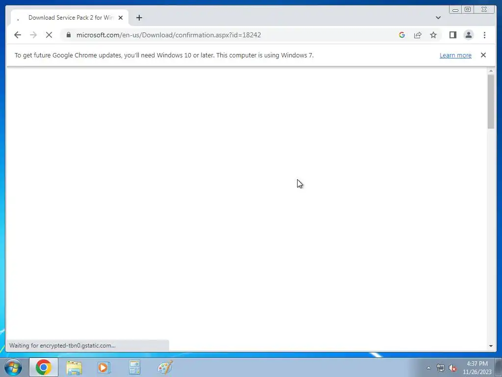
Task: Open the Calculator from taskbar
Action: [134, 367]
